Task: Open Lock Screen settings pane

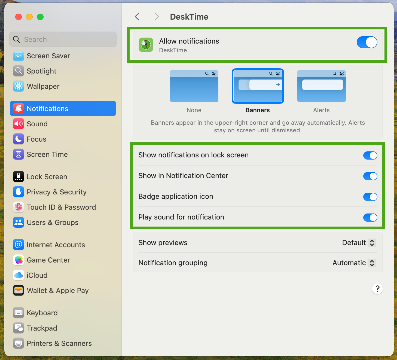Action: point(47,177)
